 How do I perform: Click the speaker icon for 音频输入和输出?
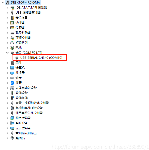pos(12,133)
